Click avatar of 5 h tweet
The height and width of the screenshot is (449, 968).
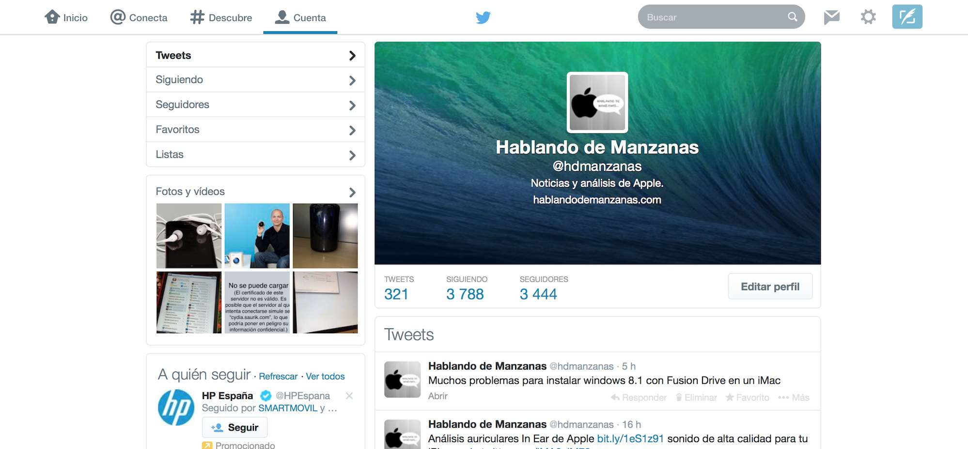(x=402, y=379)
